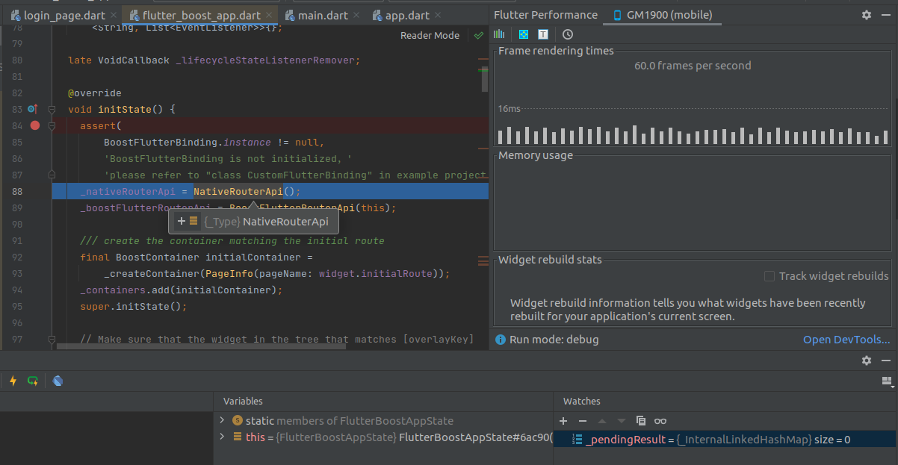
Task: Open debug panel gear settings
Action: tap(867, 361)
